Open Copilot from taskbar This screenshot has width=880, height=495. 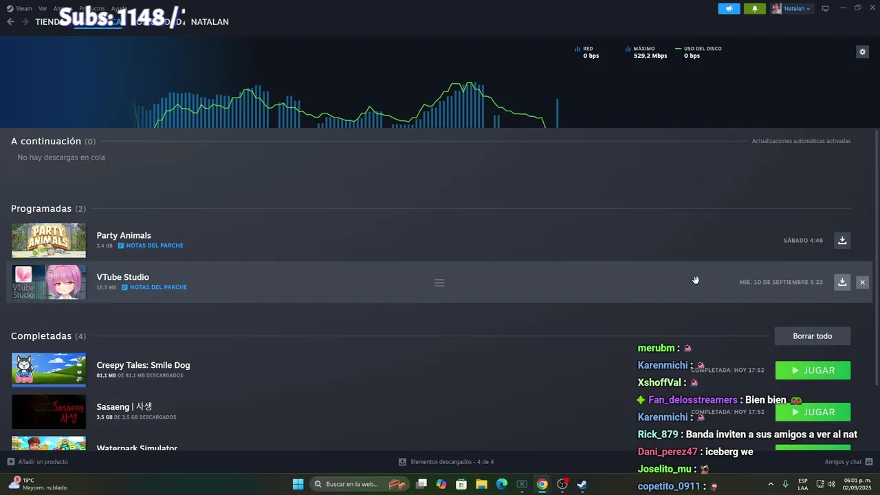pyautogui.click(x=441, y=484)
